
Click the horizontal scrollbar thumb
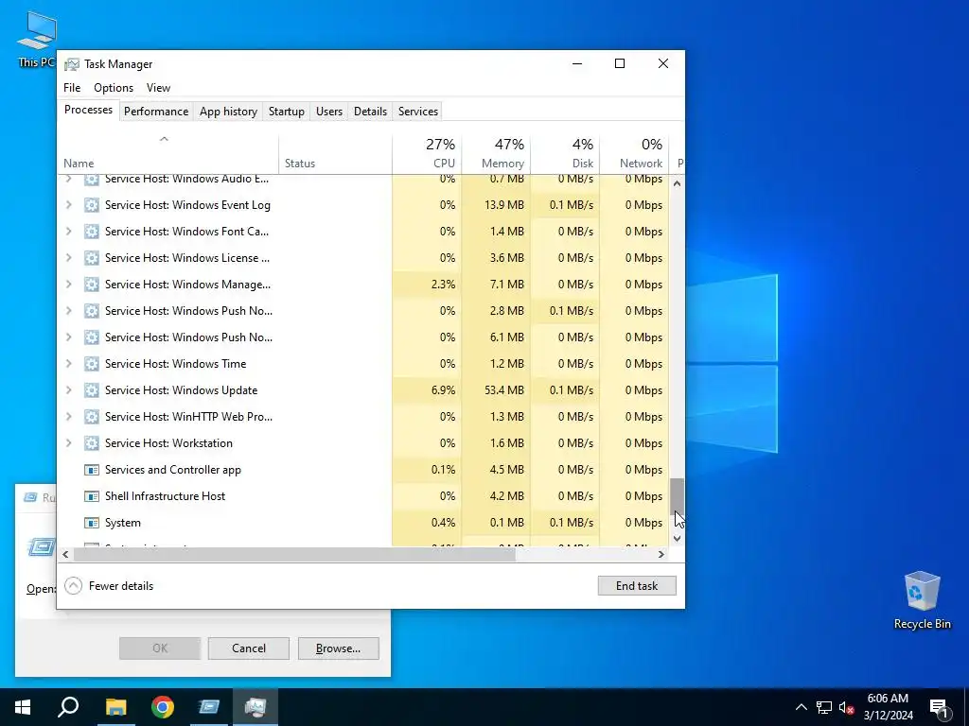coord(294,554)
